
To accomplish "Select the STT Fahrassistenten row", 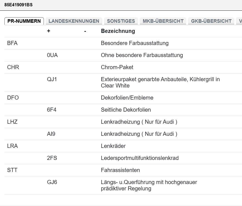I will [x=12, y=170].
